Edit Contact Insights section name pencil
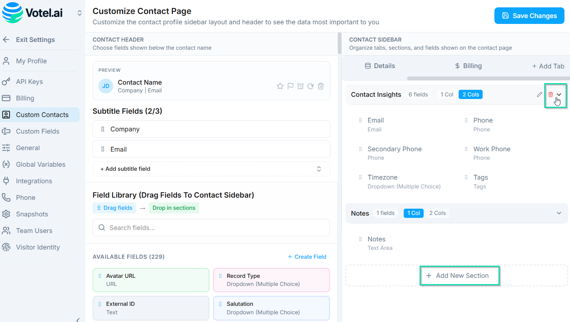 (539, 95)
